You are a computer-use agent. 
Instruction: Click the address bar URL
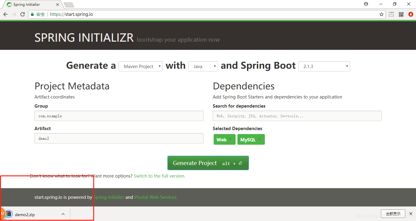(71, 14)
